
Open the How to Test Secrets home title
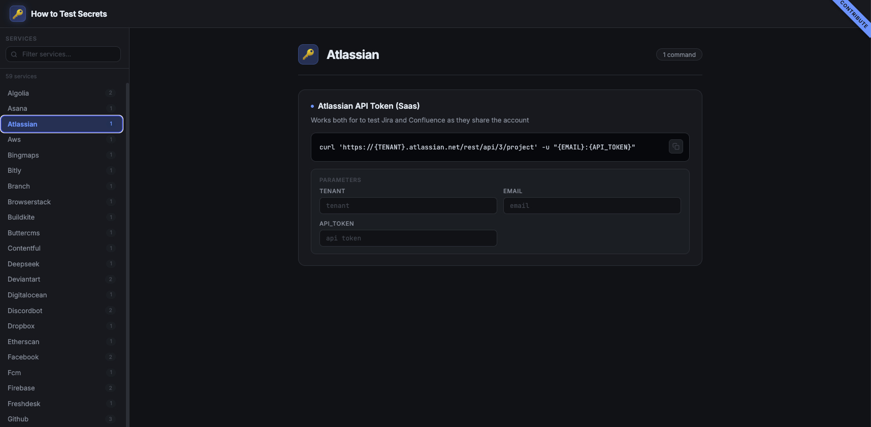(x=69, y=14)
